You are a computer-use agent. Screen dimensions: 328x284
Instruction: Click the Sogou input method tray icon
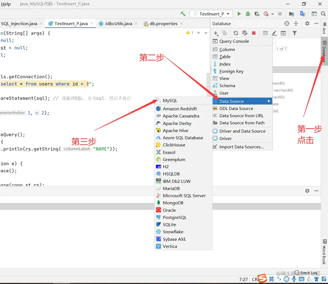[262, 278]
